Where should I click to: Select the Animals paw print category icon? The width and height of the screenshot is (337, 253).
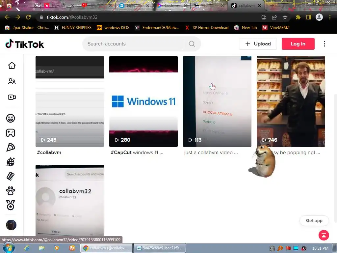click(x=11, y=191)
